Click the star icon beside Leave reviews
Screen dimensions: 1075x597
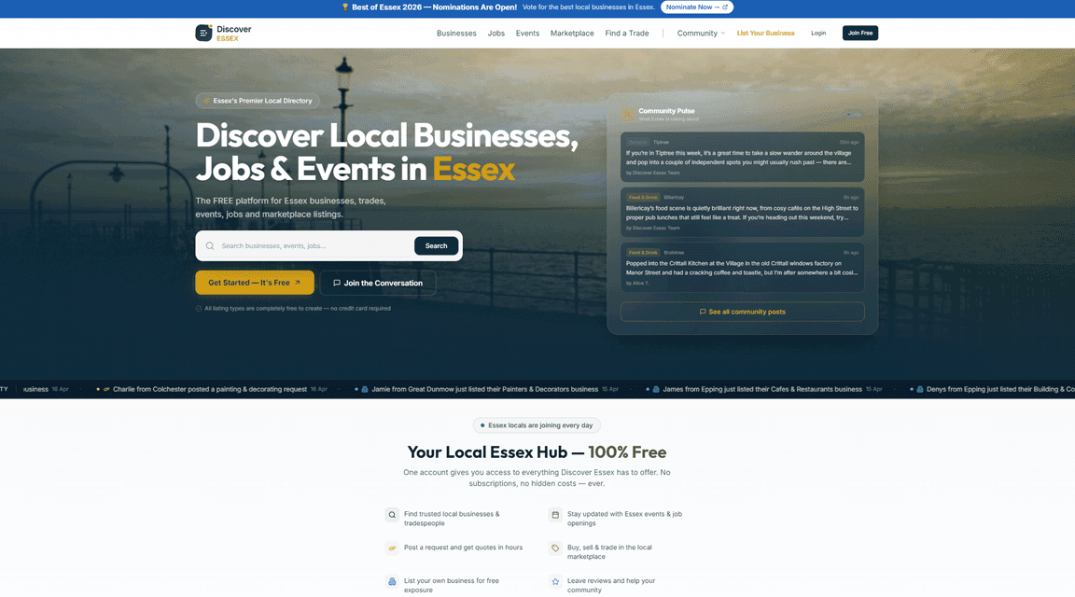(555, 581)
